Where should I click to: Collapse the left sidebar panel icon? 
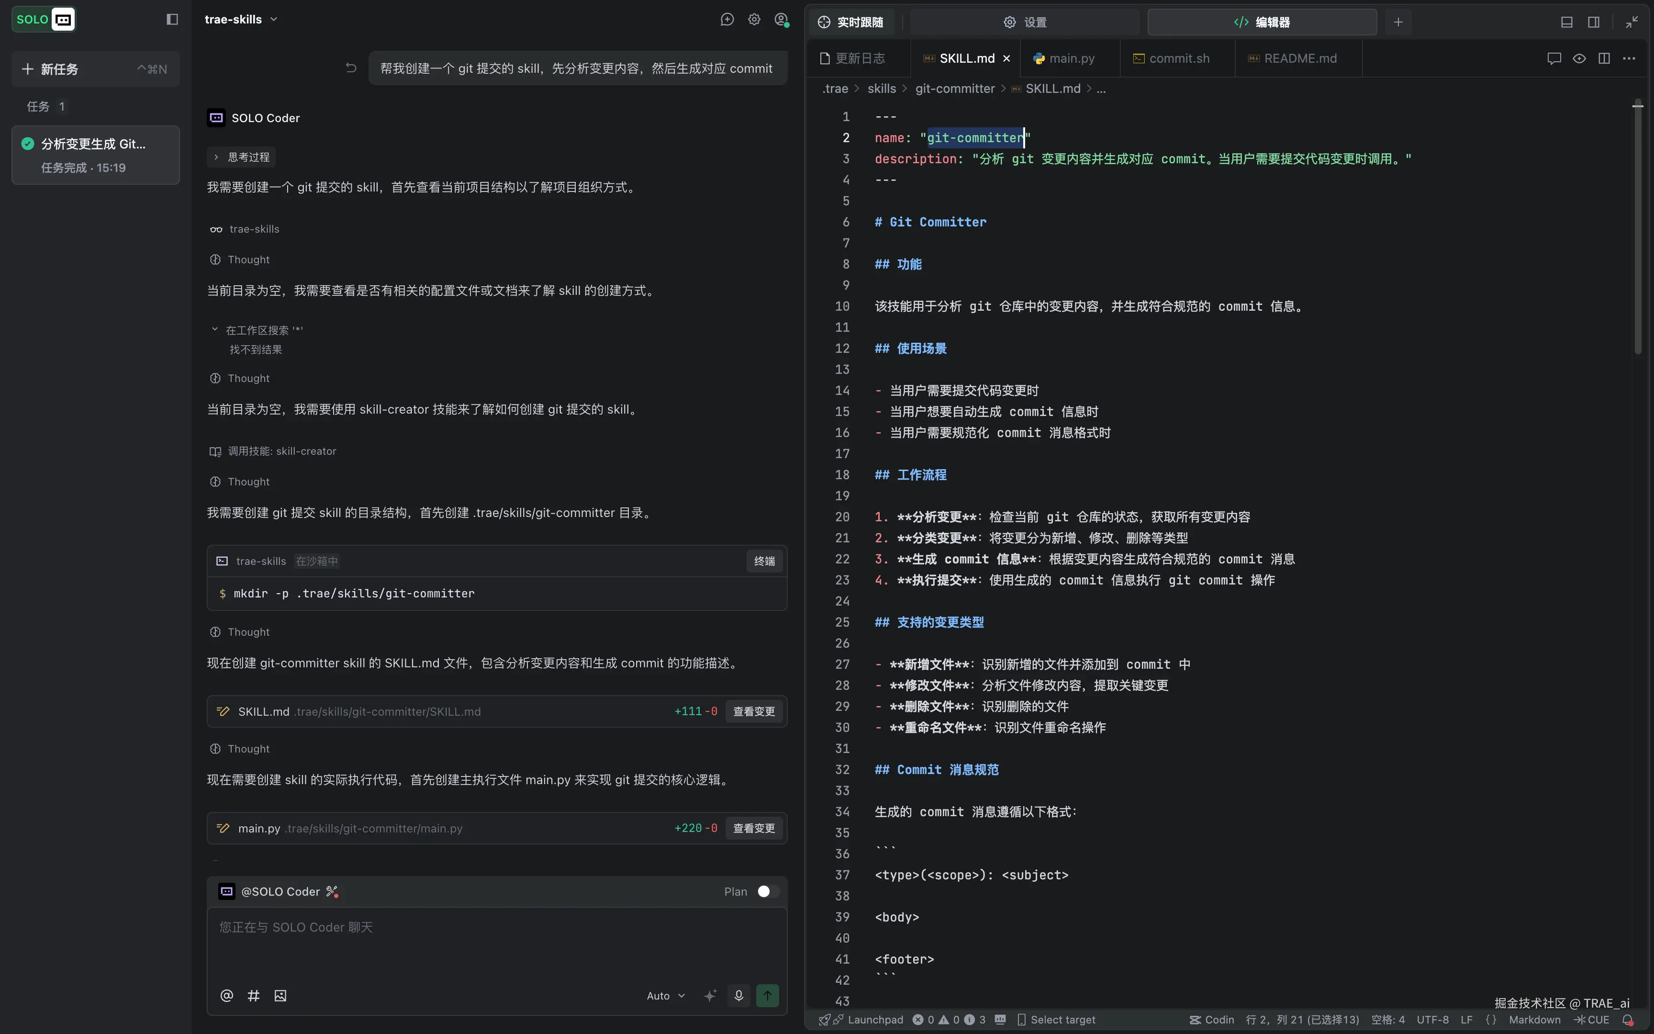click(172, 19)
